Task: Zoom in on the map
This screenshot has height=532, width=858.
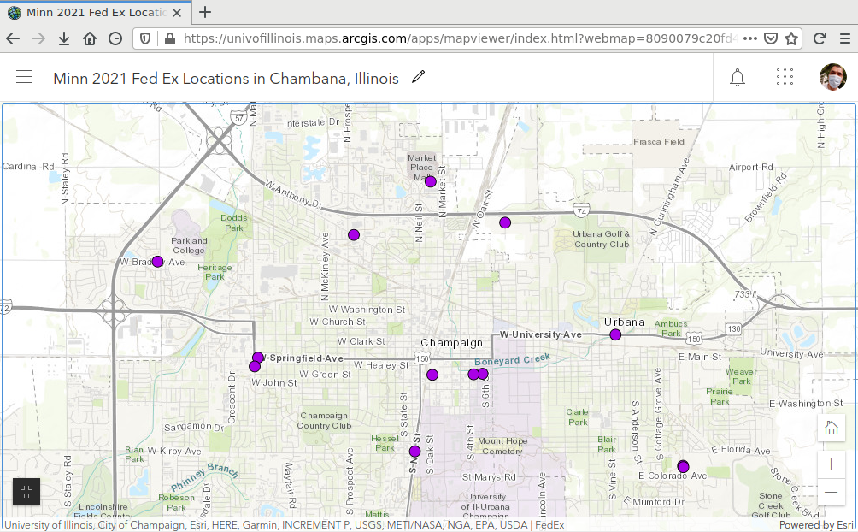Action: [831, 464]
